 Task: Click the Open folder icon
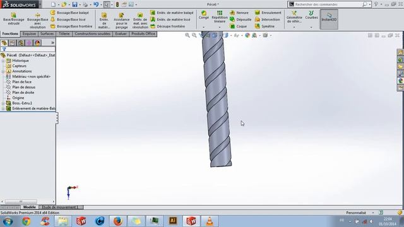[64, 4]
